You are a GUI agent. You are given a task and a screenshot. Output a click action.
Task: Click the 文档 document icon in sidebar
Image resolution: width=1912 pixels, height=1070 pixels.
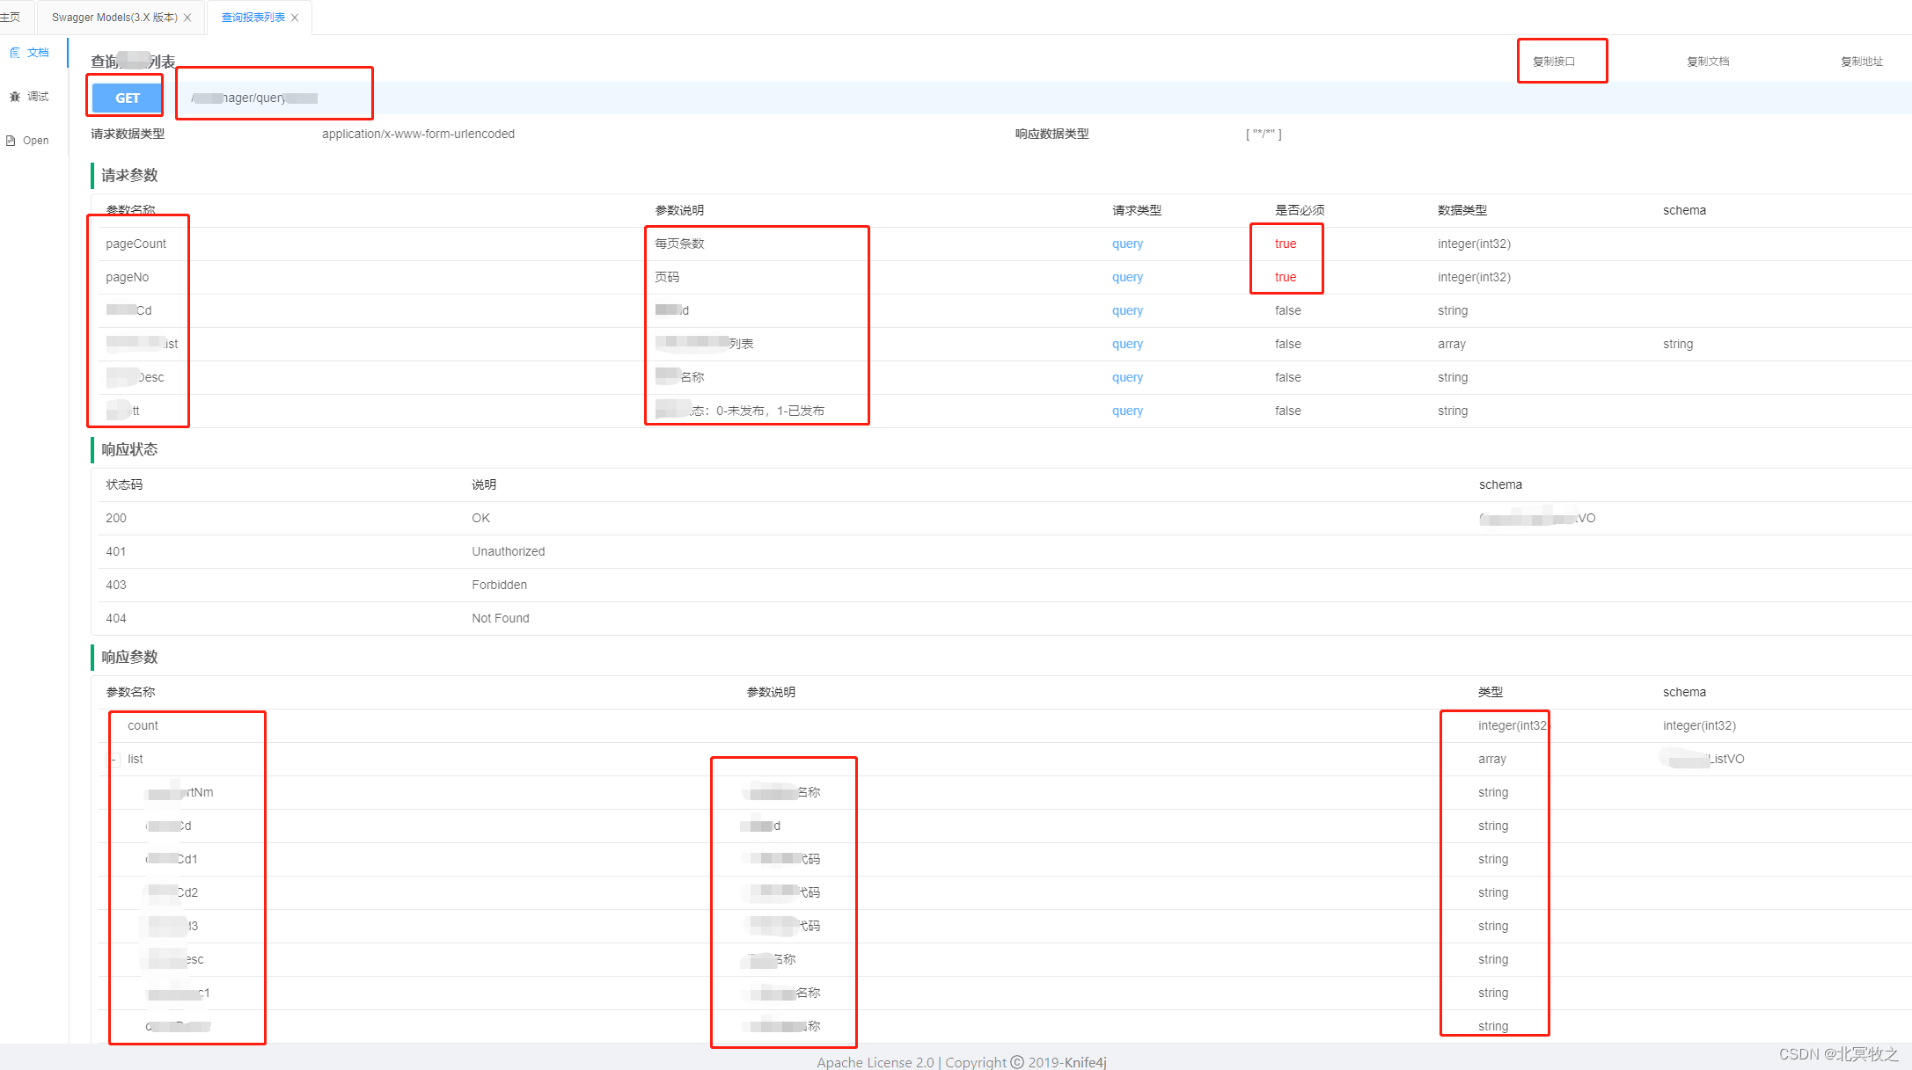tap(15, 53)
